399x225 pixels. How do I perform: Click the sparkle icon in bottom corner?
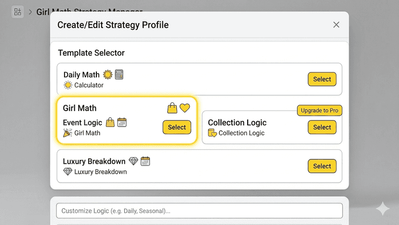coord(383,209)
